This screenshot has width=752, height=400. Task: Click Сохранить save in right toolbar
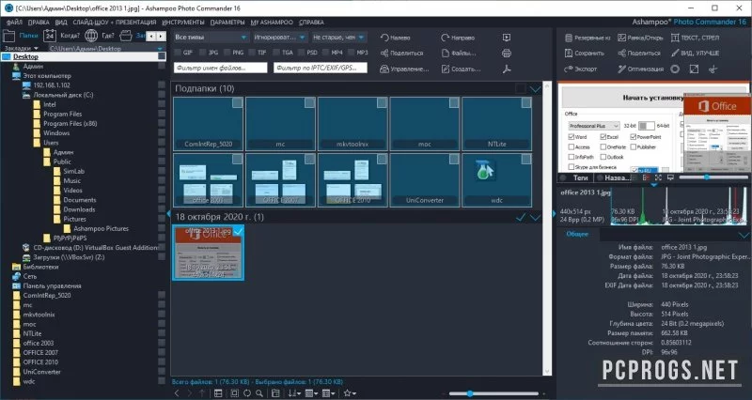click(584, 54)
